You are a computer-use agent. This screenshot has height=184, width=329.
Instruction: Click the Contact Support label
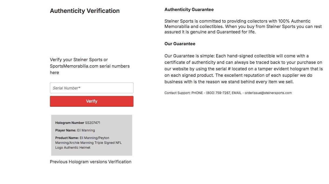[177, 93]
